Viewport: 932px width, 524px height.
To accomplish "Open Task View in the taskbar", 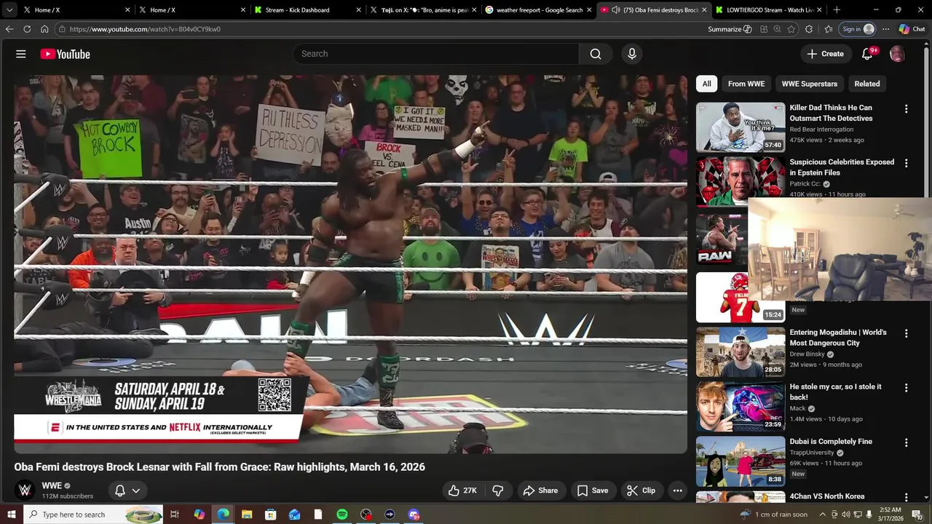I will click(175, 515).
